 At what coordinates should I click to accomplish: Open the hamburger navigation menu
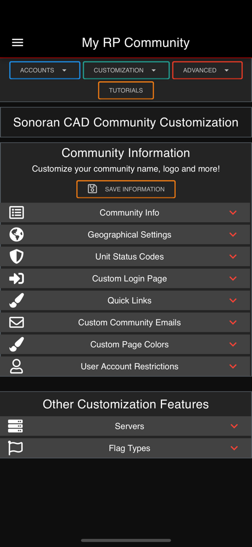click(x=18, y=43)
